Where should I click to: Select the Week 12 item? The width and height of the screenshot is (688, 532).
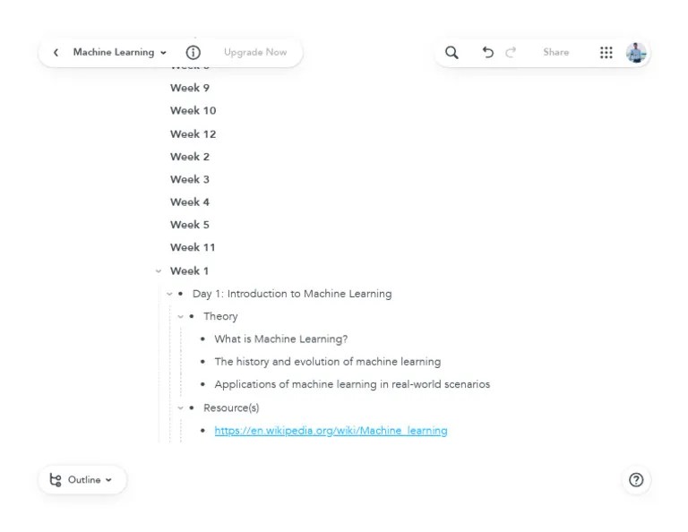coord(193,134)
